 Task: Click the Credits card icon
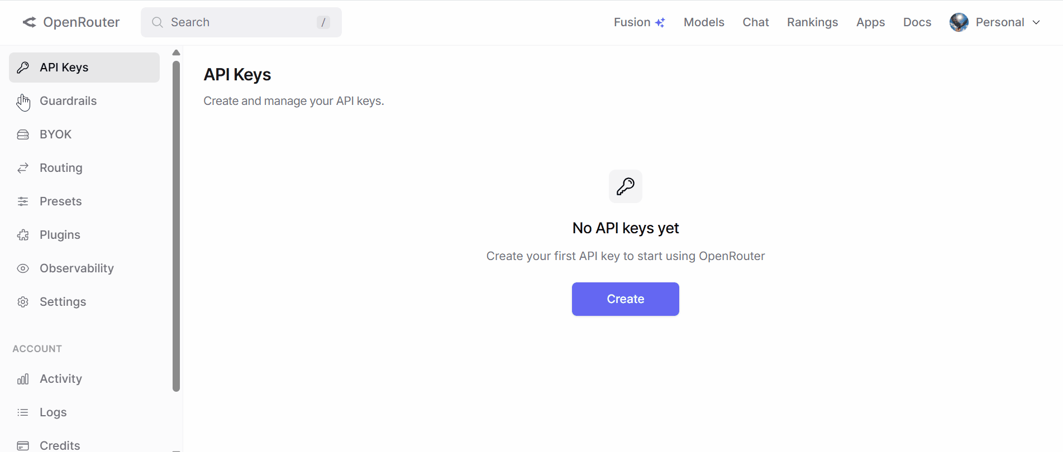[23, 445]
